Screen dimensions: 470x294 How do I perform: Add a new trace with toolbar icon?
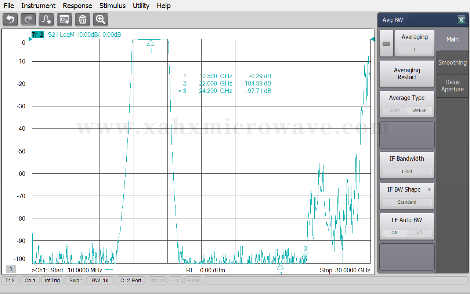pos(46,19)
